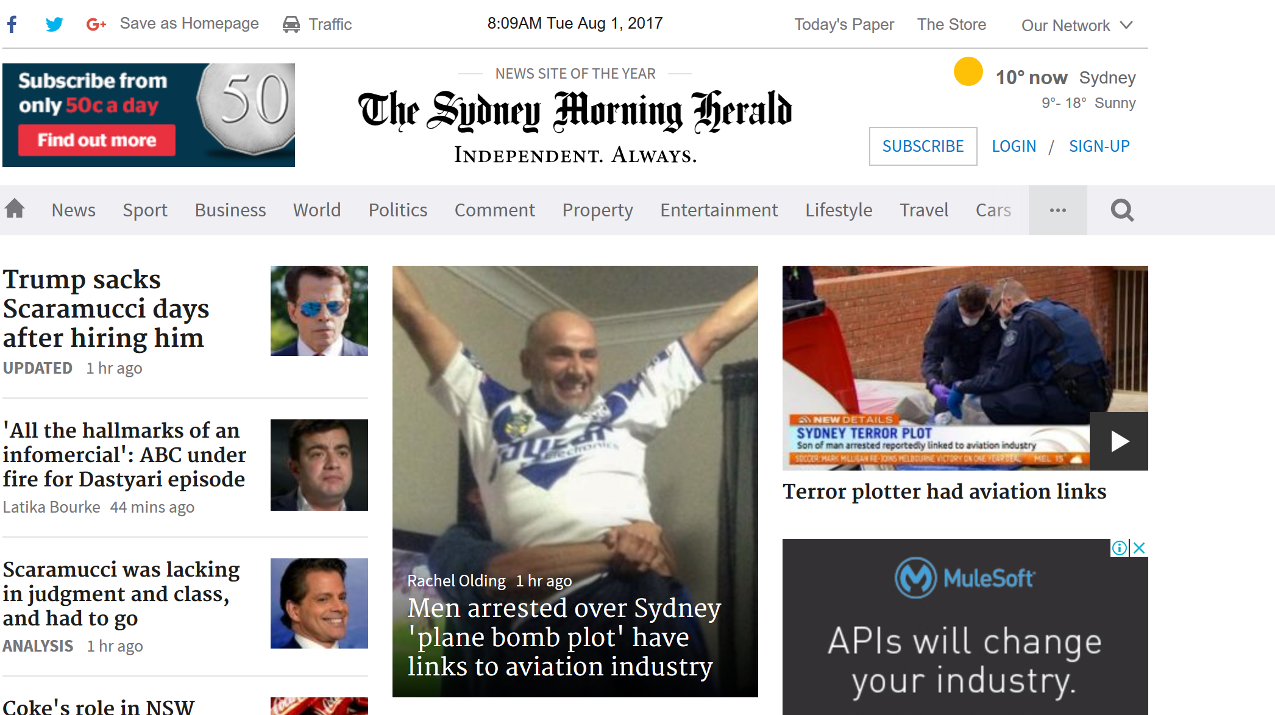Screen dimensions: 1275x715
Task: Click the Traffic car icon
Action: tap(291, 24)
